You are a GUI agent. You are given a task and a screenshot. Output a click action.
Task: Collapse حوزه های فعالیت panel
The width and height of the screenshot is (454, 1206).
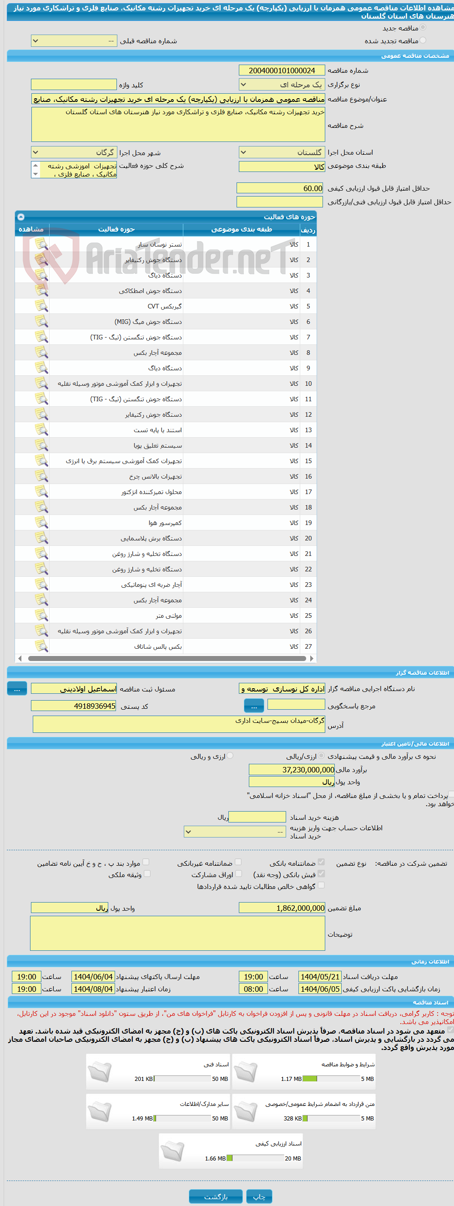click(20, 217)
